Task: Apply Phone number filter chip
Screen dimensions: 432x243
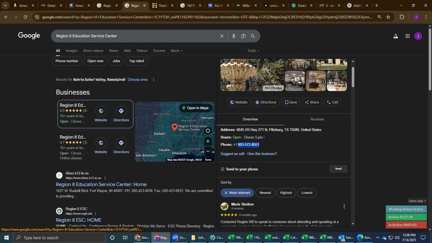Action: [x=67, y=61]
